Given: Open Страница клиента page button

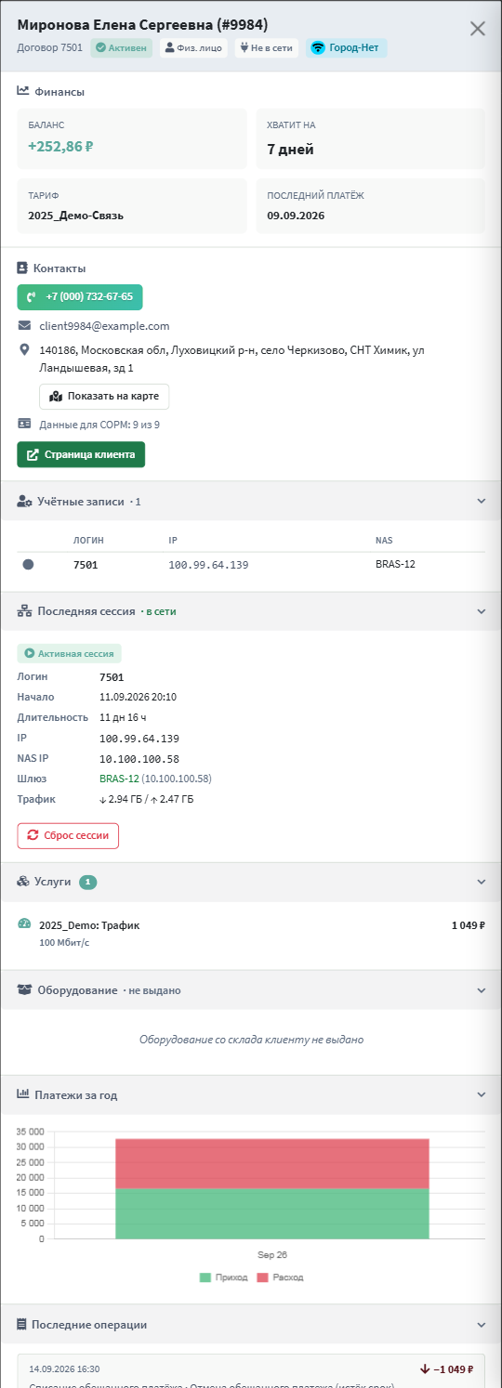Looking at the screenshot, I should coord(81,454).
